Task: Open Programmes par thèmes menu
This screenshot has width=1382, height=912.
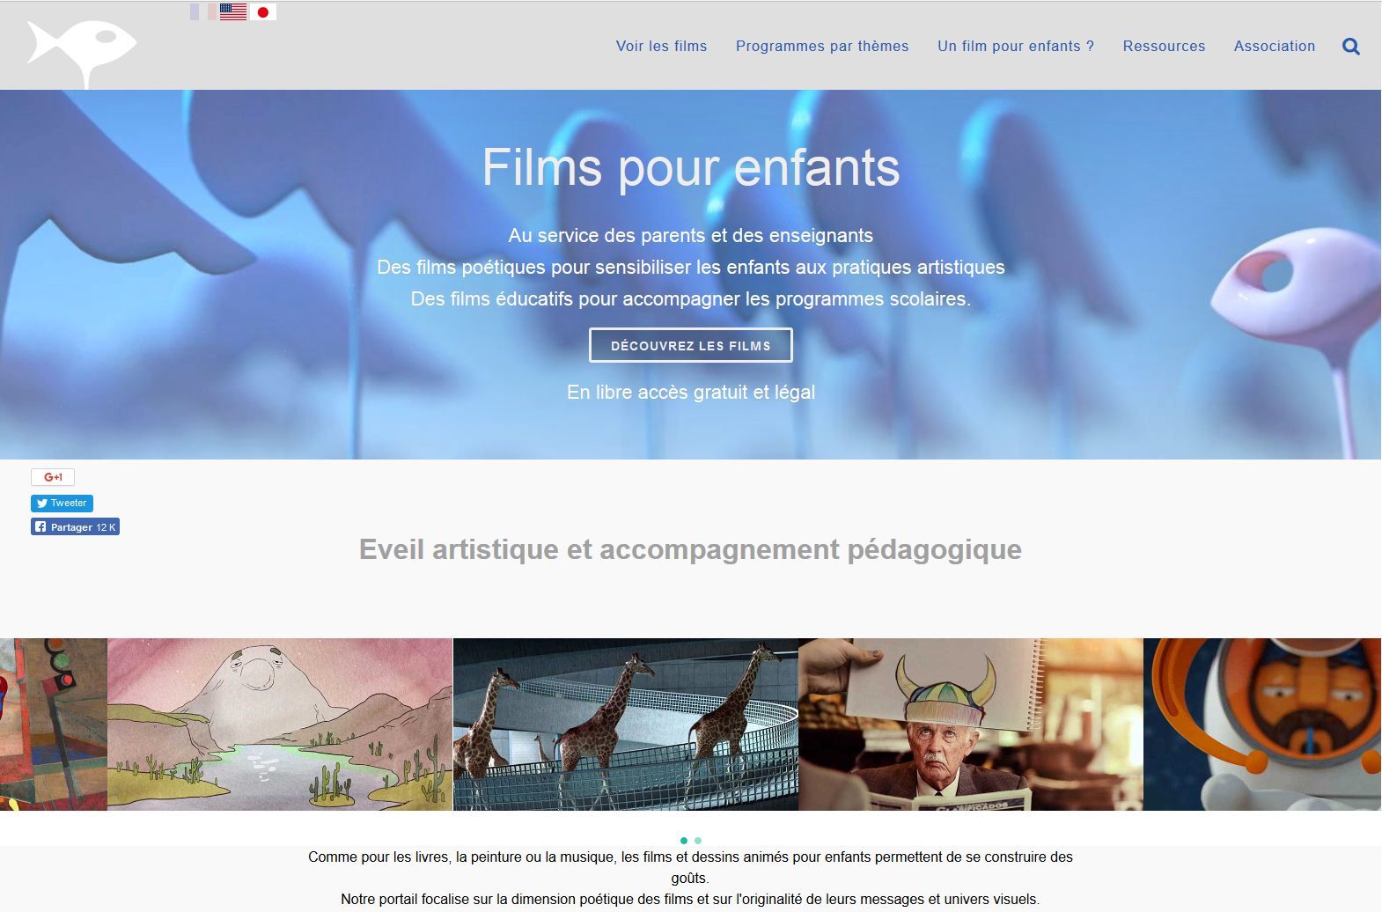Action: pyautogui.click(x=822, y=47)
